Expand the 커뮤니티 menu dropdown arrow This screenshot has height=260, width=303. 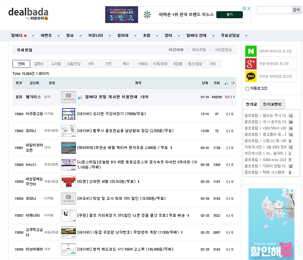pos(109,36)
